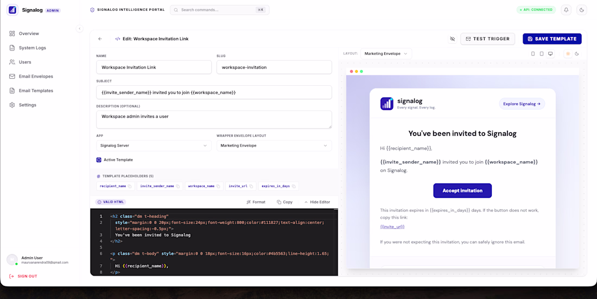Screen dimensions: 597x299
Task: Copy the invite_sender_name placeholder
Action: (x=178, y=186)
